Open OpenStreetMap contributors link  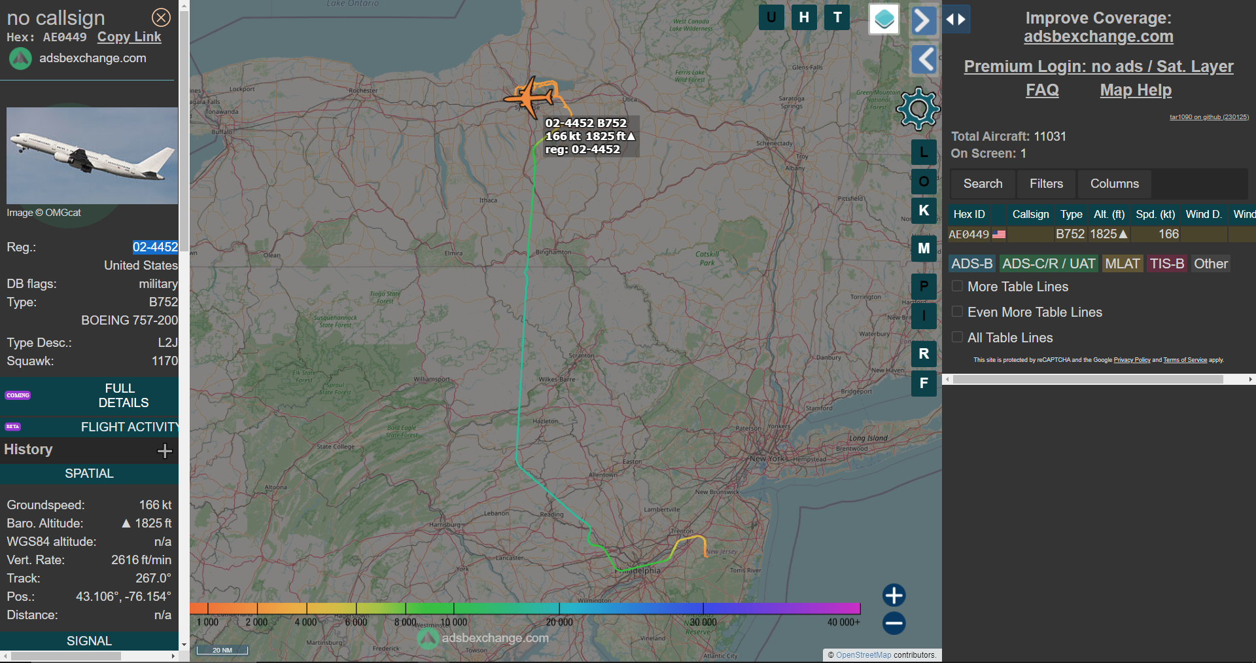coord(863,655)
